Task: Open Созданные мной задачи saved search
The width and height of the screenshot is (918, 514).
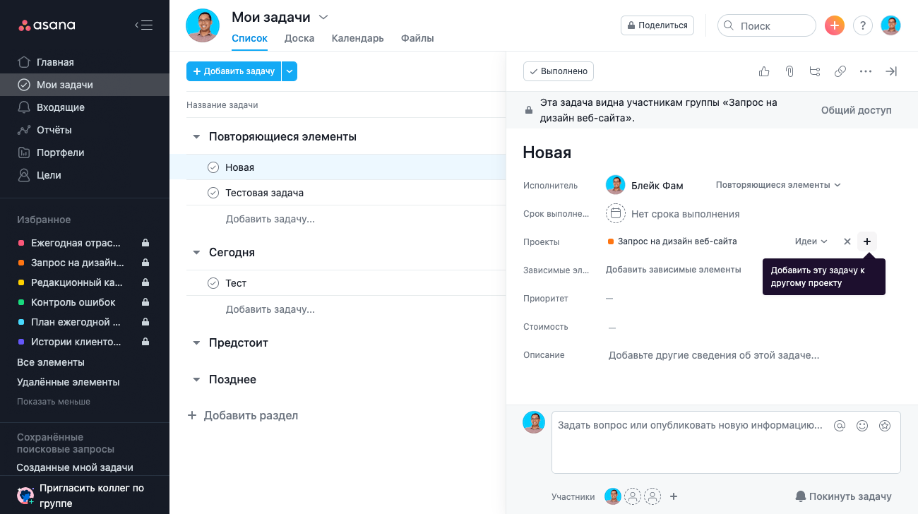Action: (x=75, y=467)
